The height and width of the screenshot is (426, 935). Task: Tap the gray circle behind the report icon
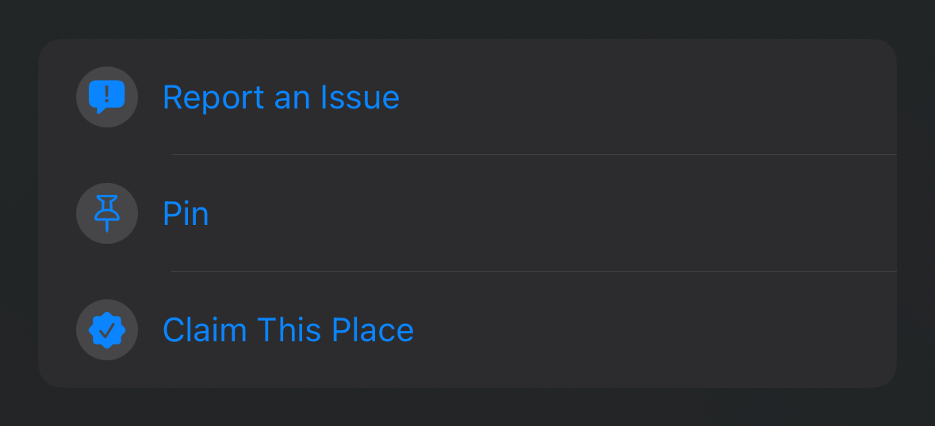pyautogui.click(x=107, y=97)
